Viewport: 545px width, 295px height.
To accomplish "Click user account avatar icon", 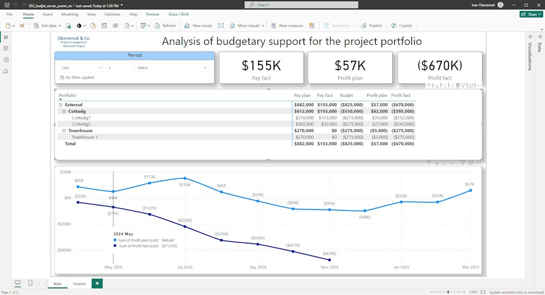I will (x=500, y=5).
